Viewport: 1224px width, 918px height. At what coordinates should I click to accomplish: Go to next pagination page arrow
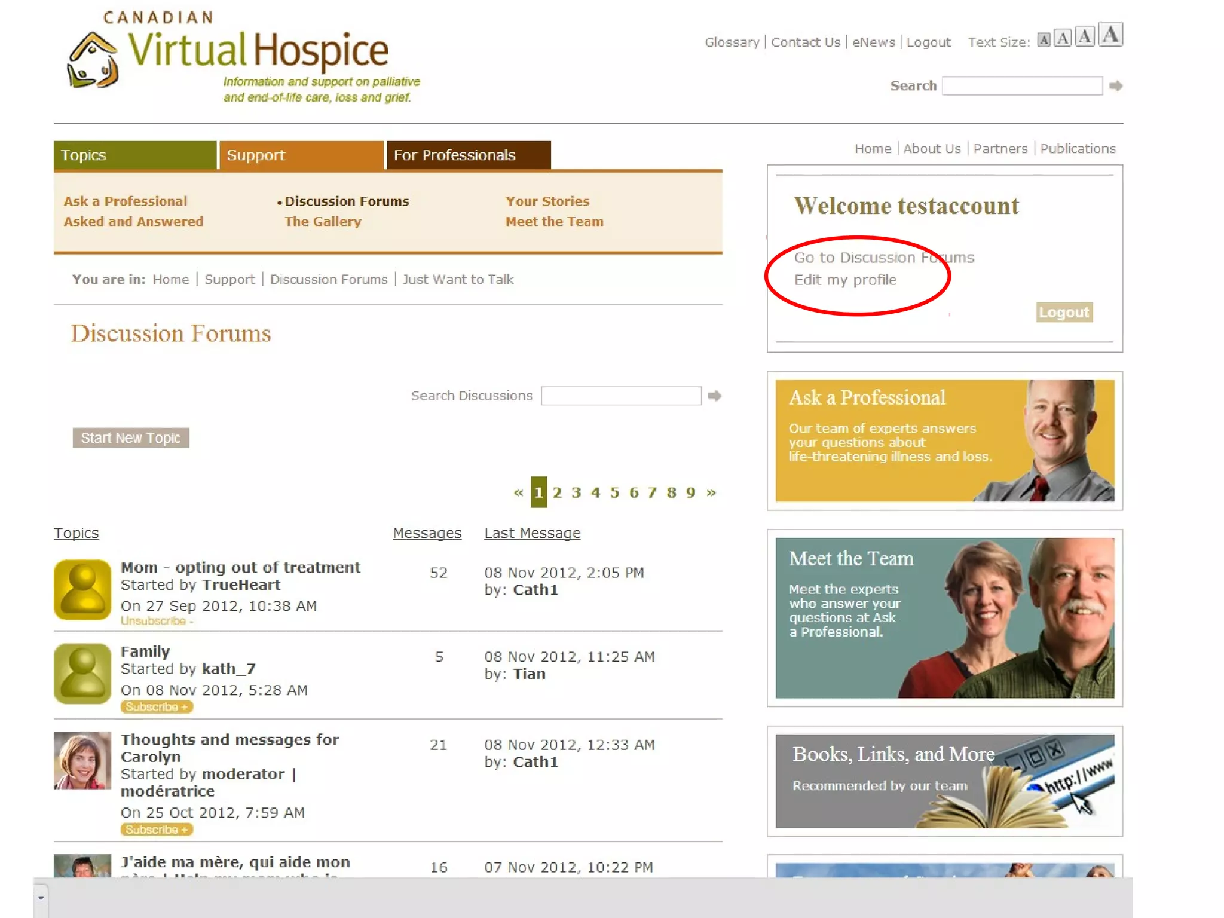[x=711, y=492]
